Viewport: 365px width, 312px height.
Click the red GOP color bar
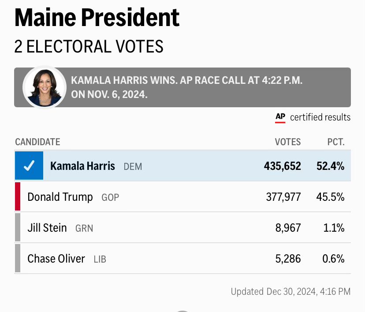pos(18,196)
